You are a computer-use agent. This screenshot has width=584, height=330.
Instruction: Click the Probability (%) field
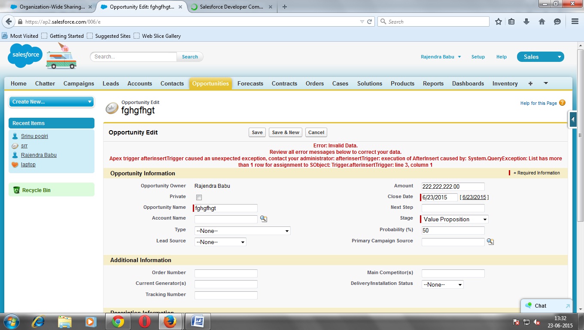click(x=453, y=230)
